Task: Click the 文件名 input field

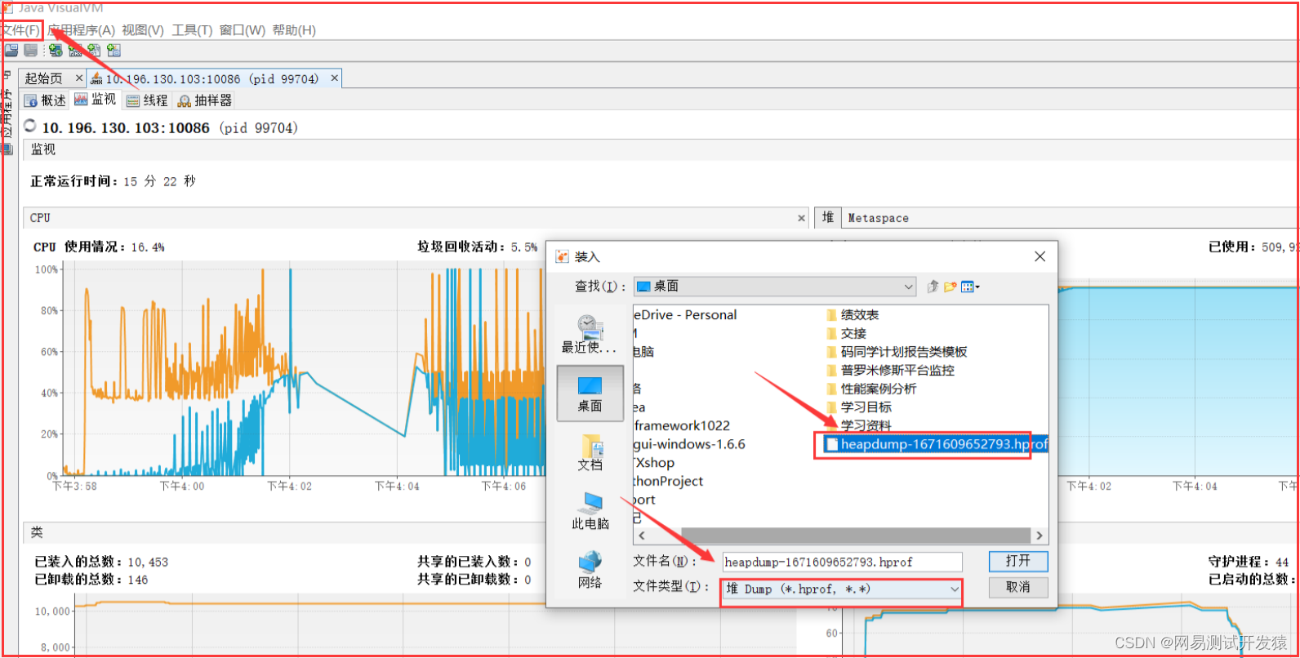Action: 842,562
